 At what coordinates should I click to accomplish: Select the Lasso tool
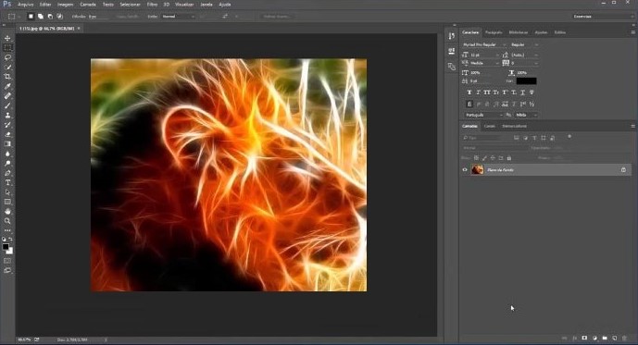(x=7, y=57)
